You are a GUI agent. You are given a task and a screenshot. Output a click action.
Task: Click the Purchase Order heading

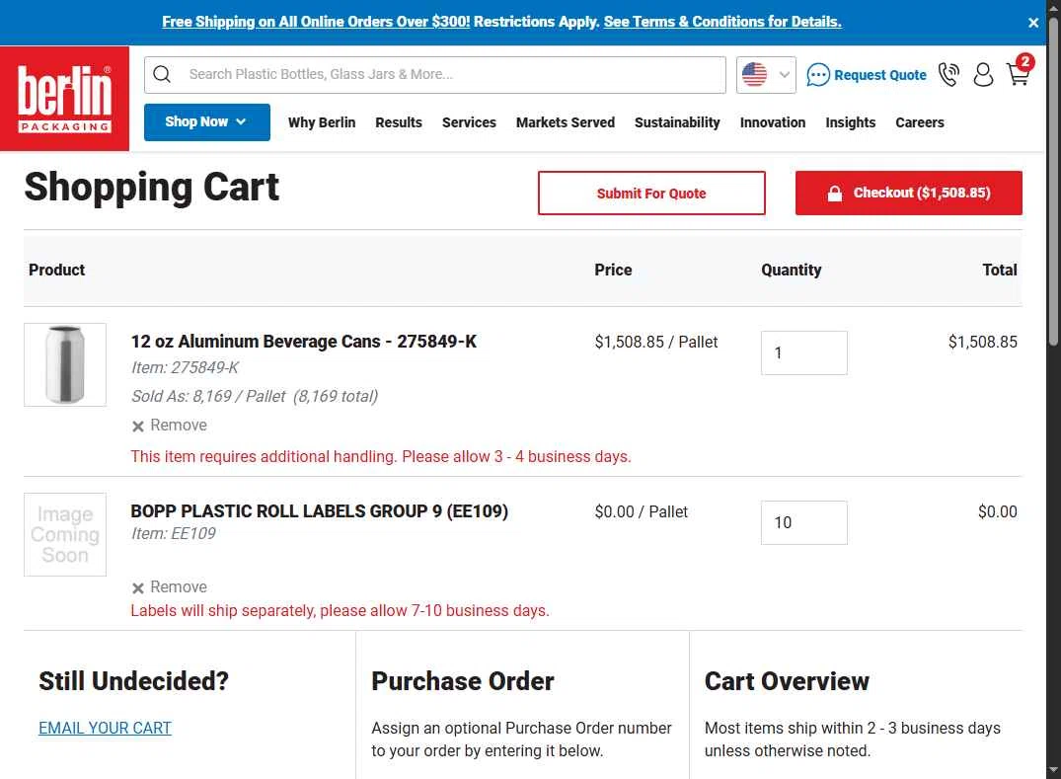click(463, 681)
